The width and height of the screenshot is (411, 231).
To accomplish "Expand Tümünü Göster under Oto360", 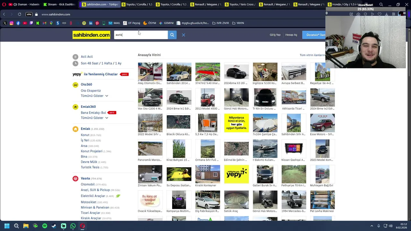I will click(x=94, y=96).
